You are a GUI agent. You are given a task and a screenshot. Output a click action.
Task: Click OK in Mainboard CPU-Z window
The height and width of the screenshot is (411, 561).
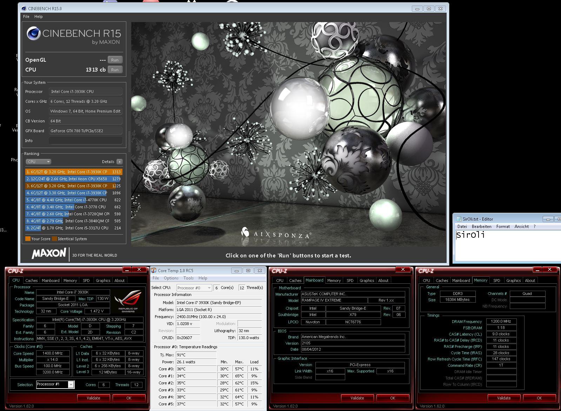(x=393, y=398)
